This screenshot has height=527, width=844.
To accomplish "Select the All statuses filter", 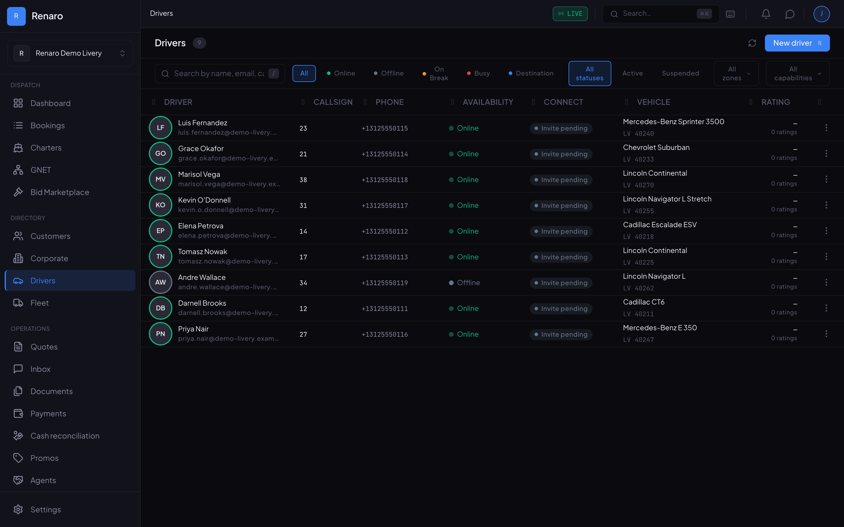I will tap(589, 73).
